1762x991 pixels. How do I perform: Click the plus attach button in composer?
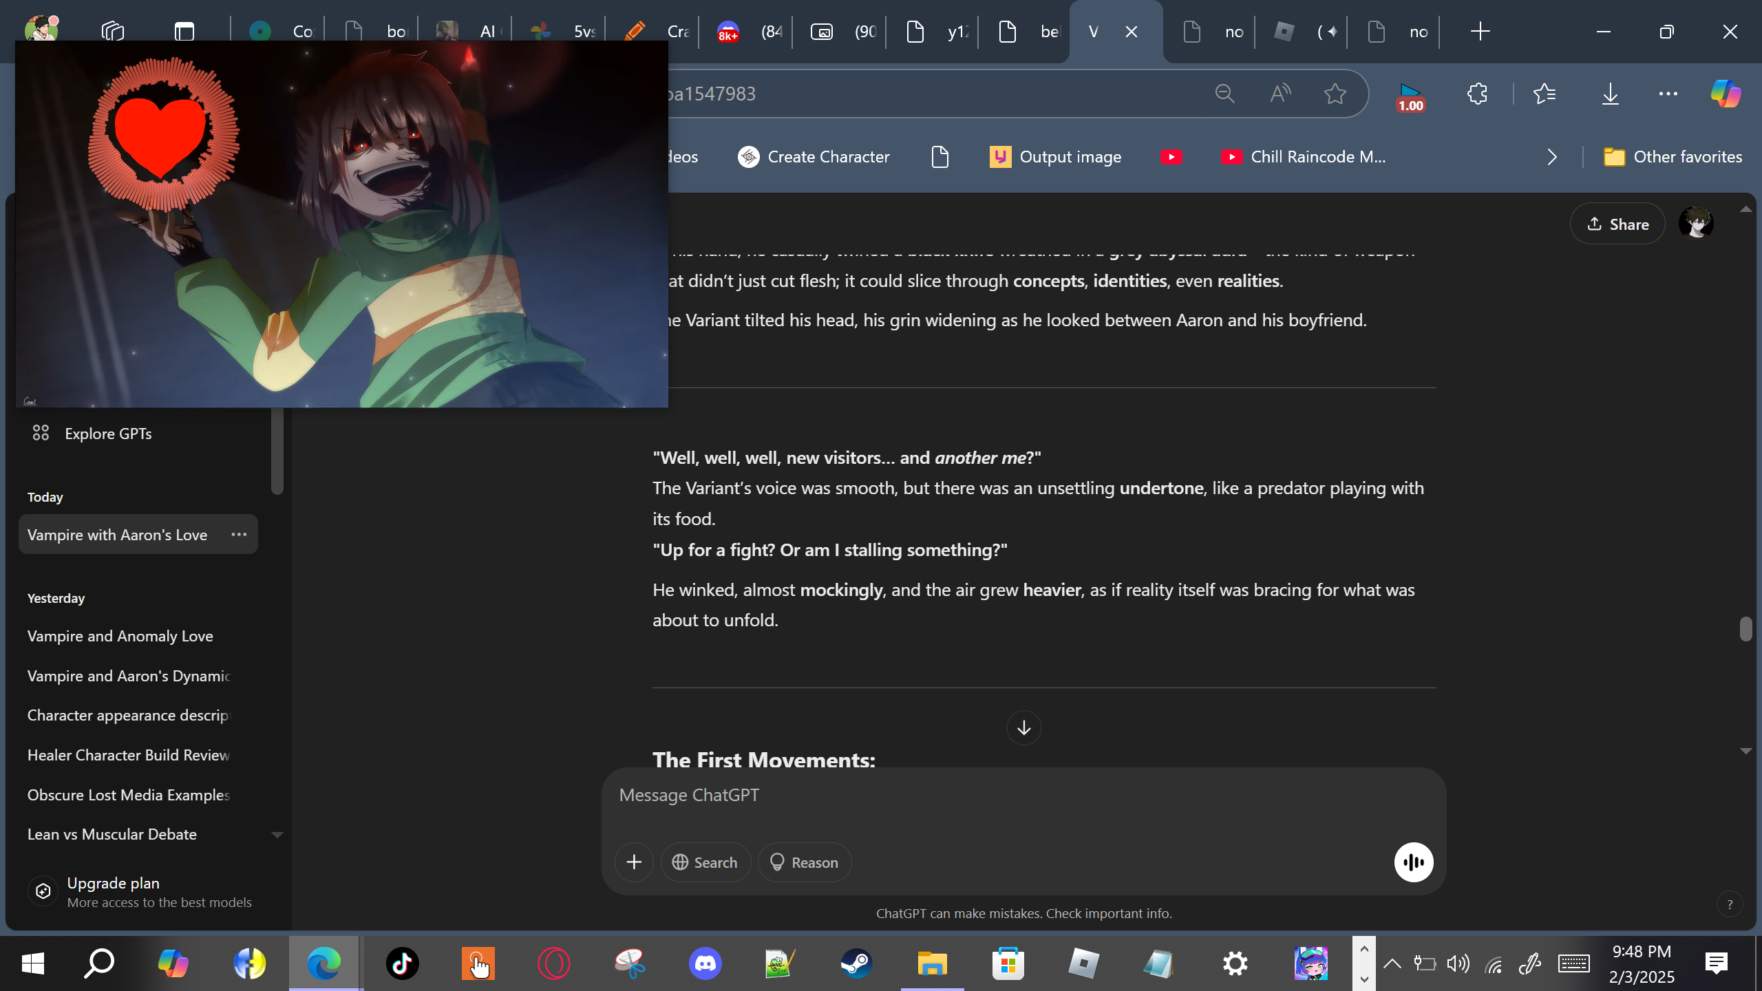click(634, 862)
